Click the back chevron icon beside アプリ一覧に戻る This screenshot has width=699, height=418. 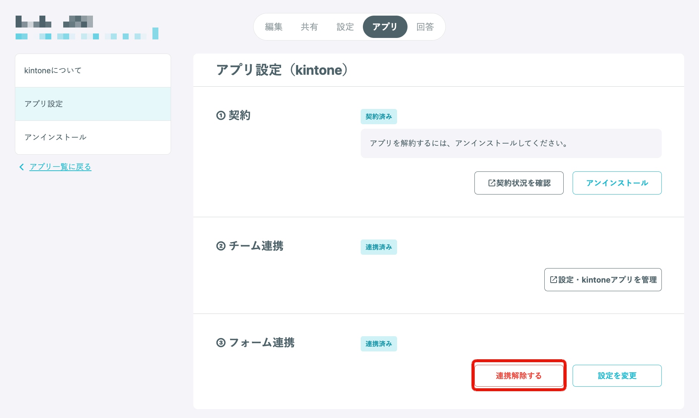22,167
